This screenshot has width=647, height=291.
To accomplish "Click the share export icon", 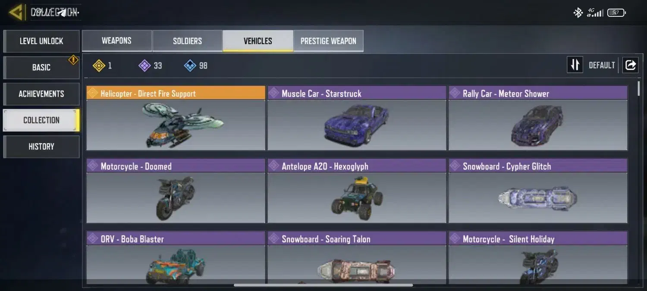I will click(630, 65).
